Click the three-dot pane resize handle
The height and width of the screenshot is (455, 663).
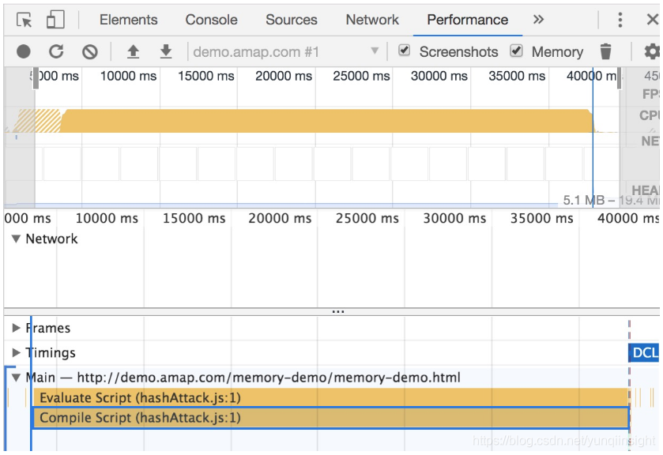[x=338, y=312]
